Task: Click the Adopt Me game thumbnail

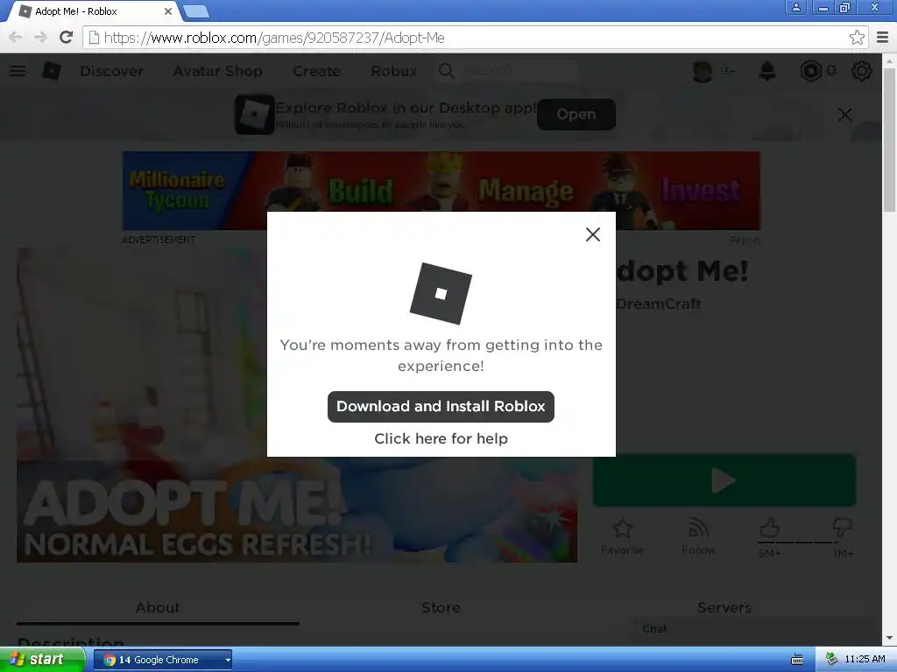Action: tap(297, 404)
